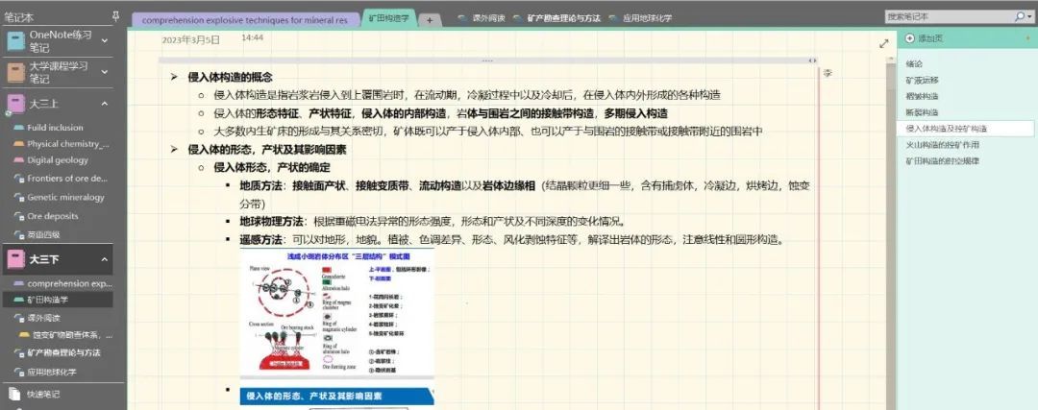
Task: Click the plus icon for 添加页
Action: coord(910,38)
